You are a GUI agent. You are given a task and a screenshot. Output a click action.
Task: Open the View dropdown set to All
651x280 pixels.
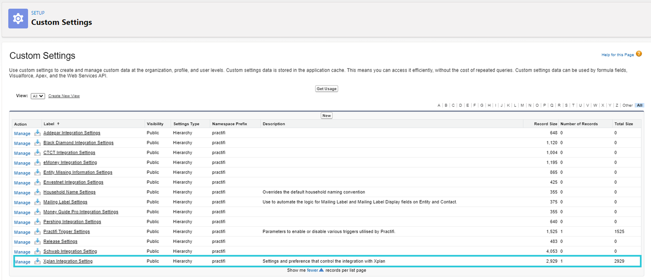click(38, 96)
